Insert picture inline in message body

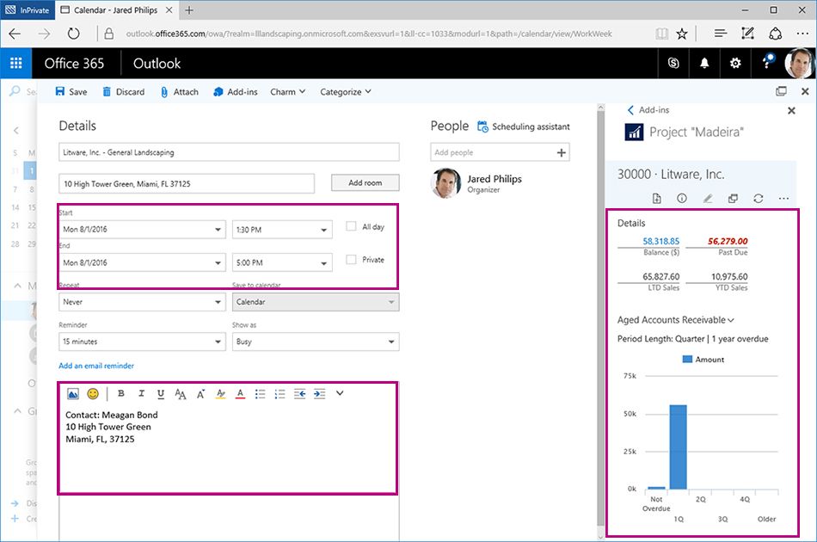coord(73,394)
